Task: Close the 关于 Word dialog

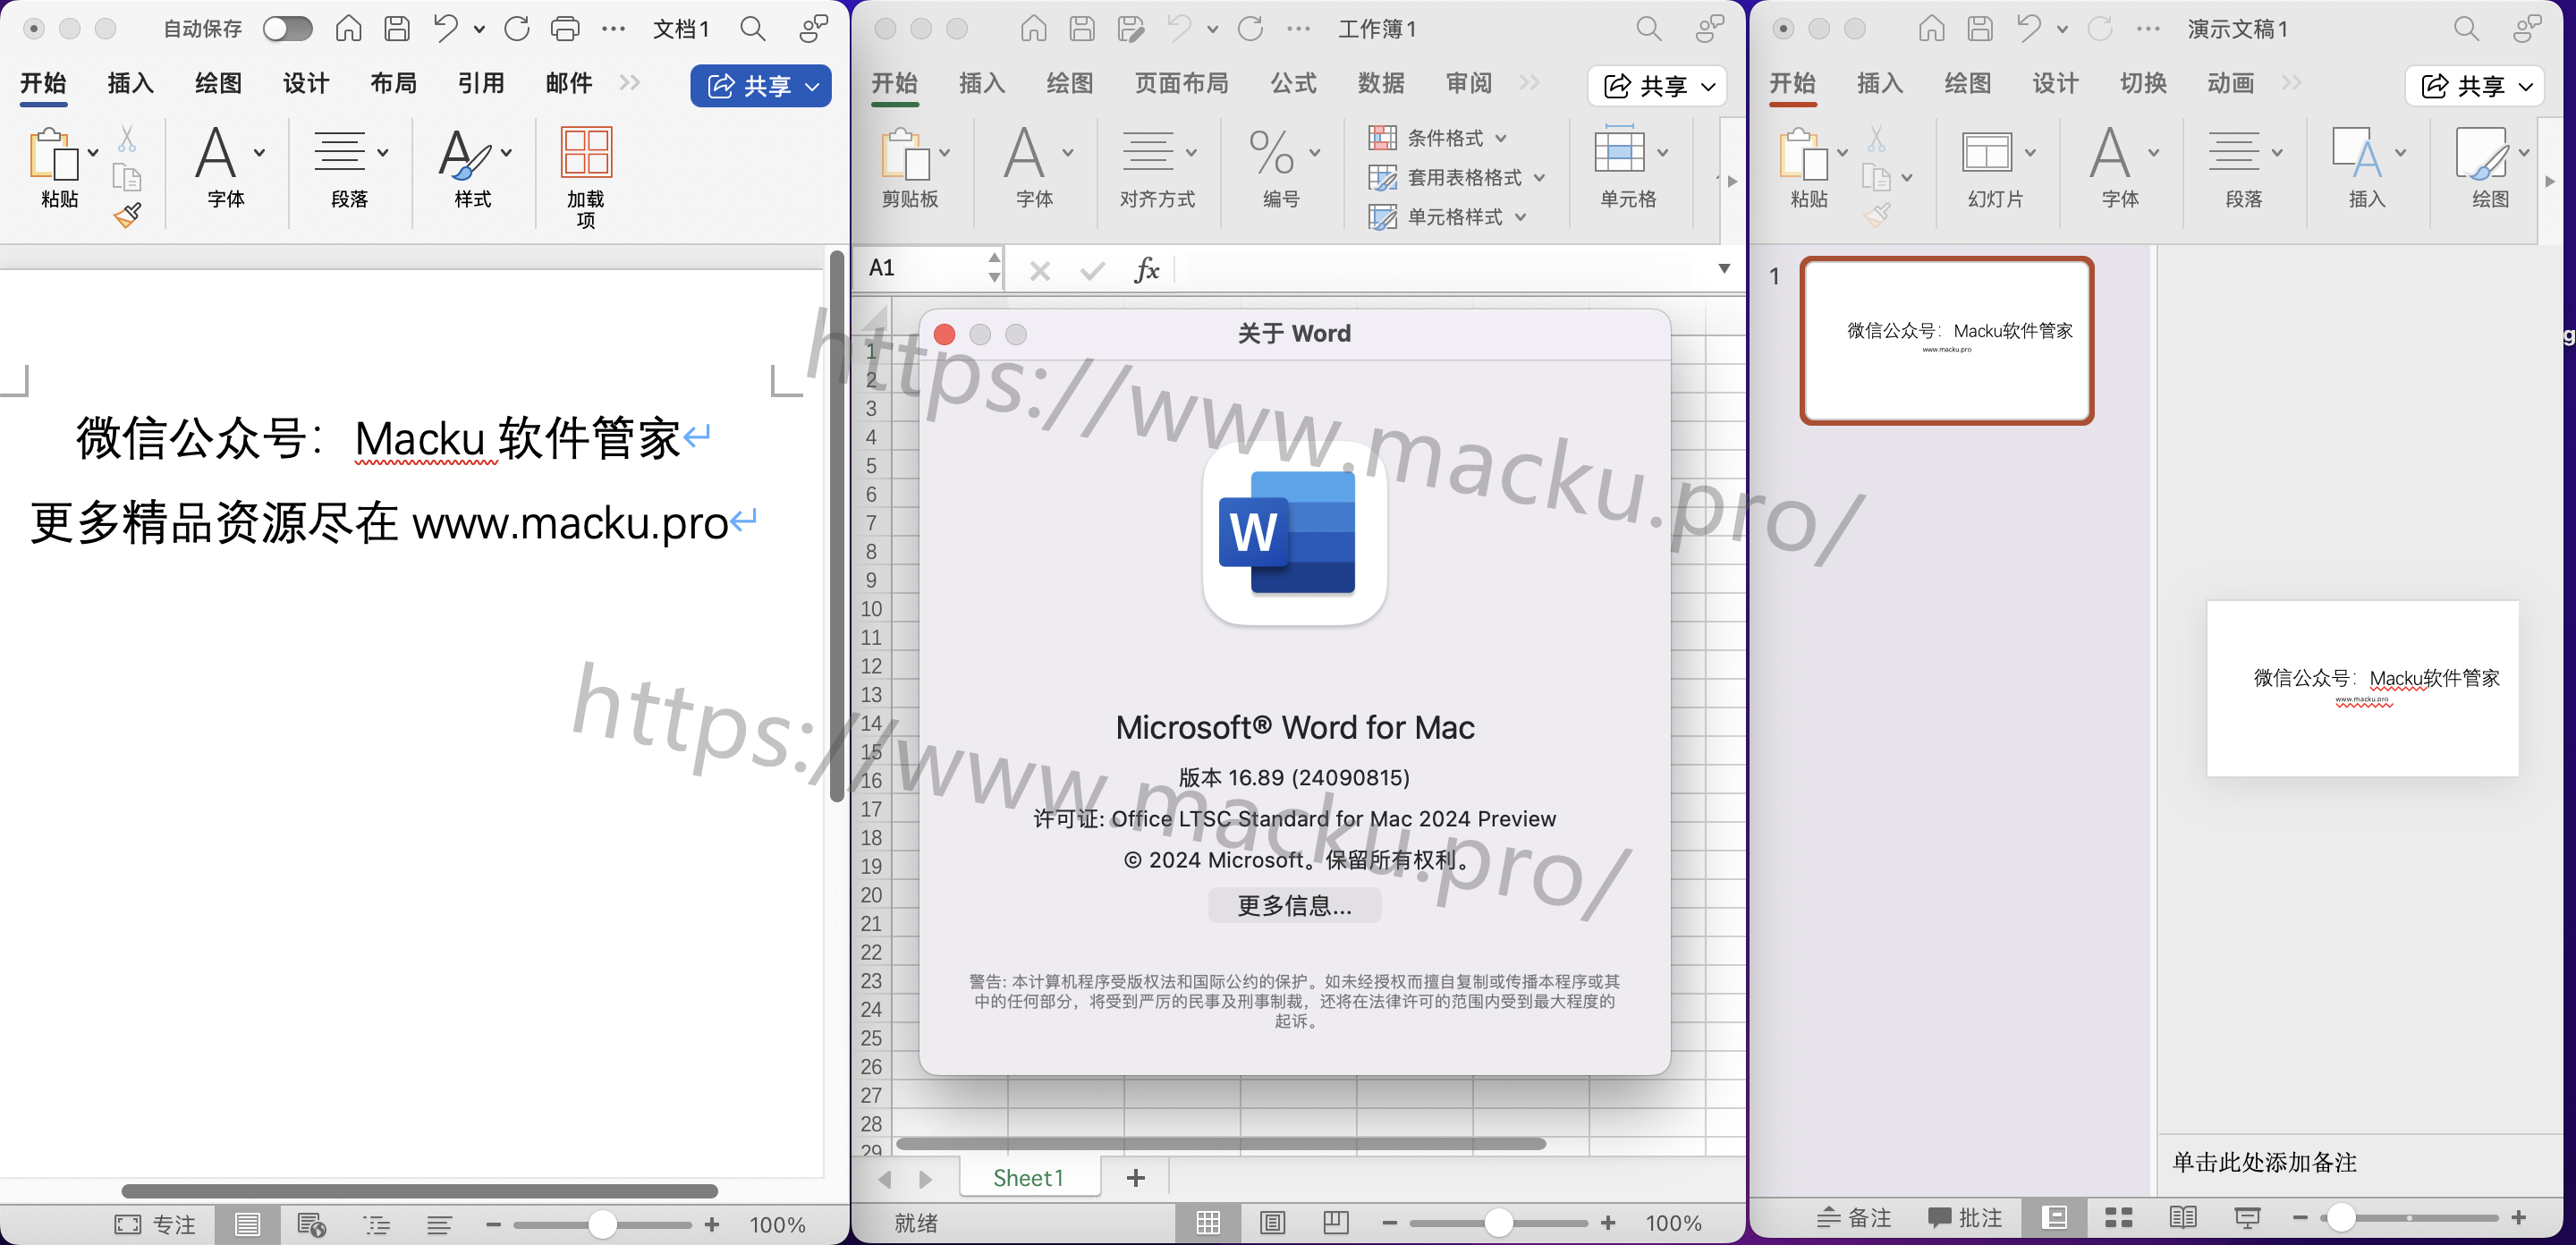Action: pyautogui.click(x=944, y=334)
